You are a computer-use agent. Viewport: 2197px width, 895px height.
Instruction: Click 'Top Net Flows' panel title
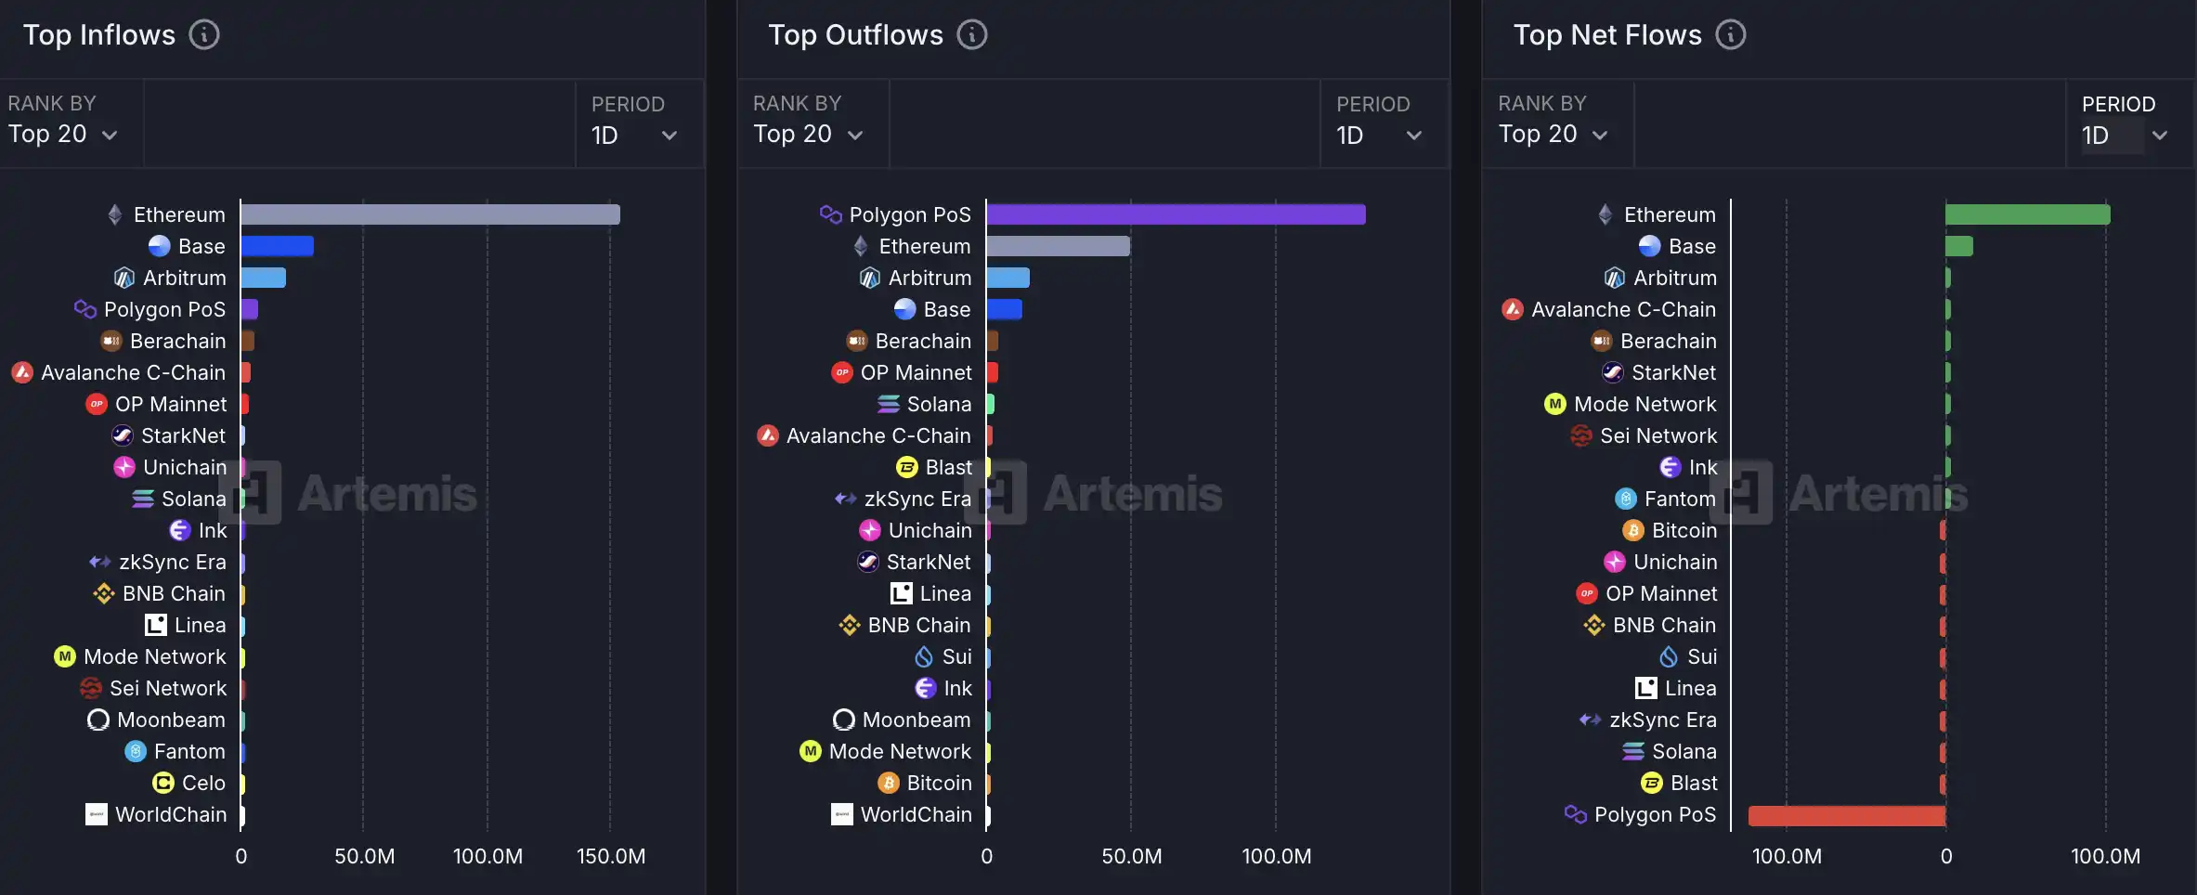point(1607,35)
